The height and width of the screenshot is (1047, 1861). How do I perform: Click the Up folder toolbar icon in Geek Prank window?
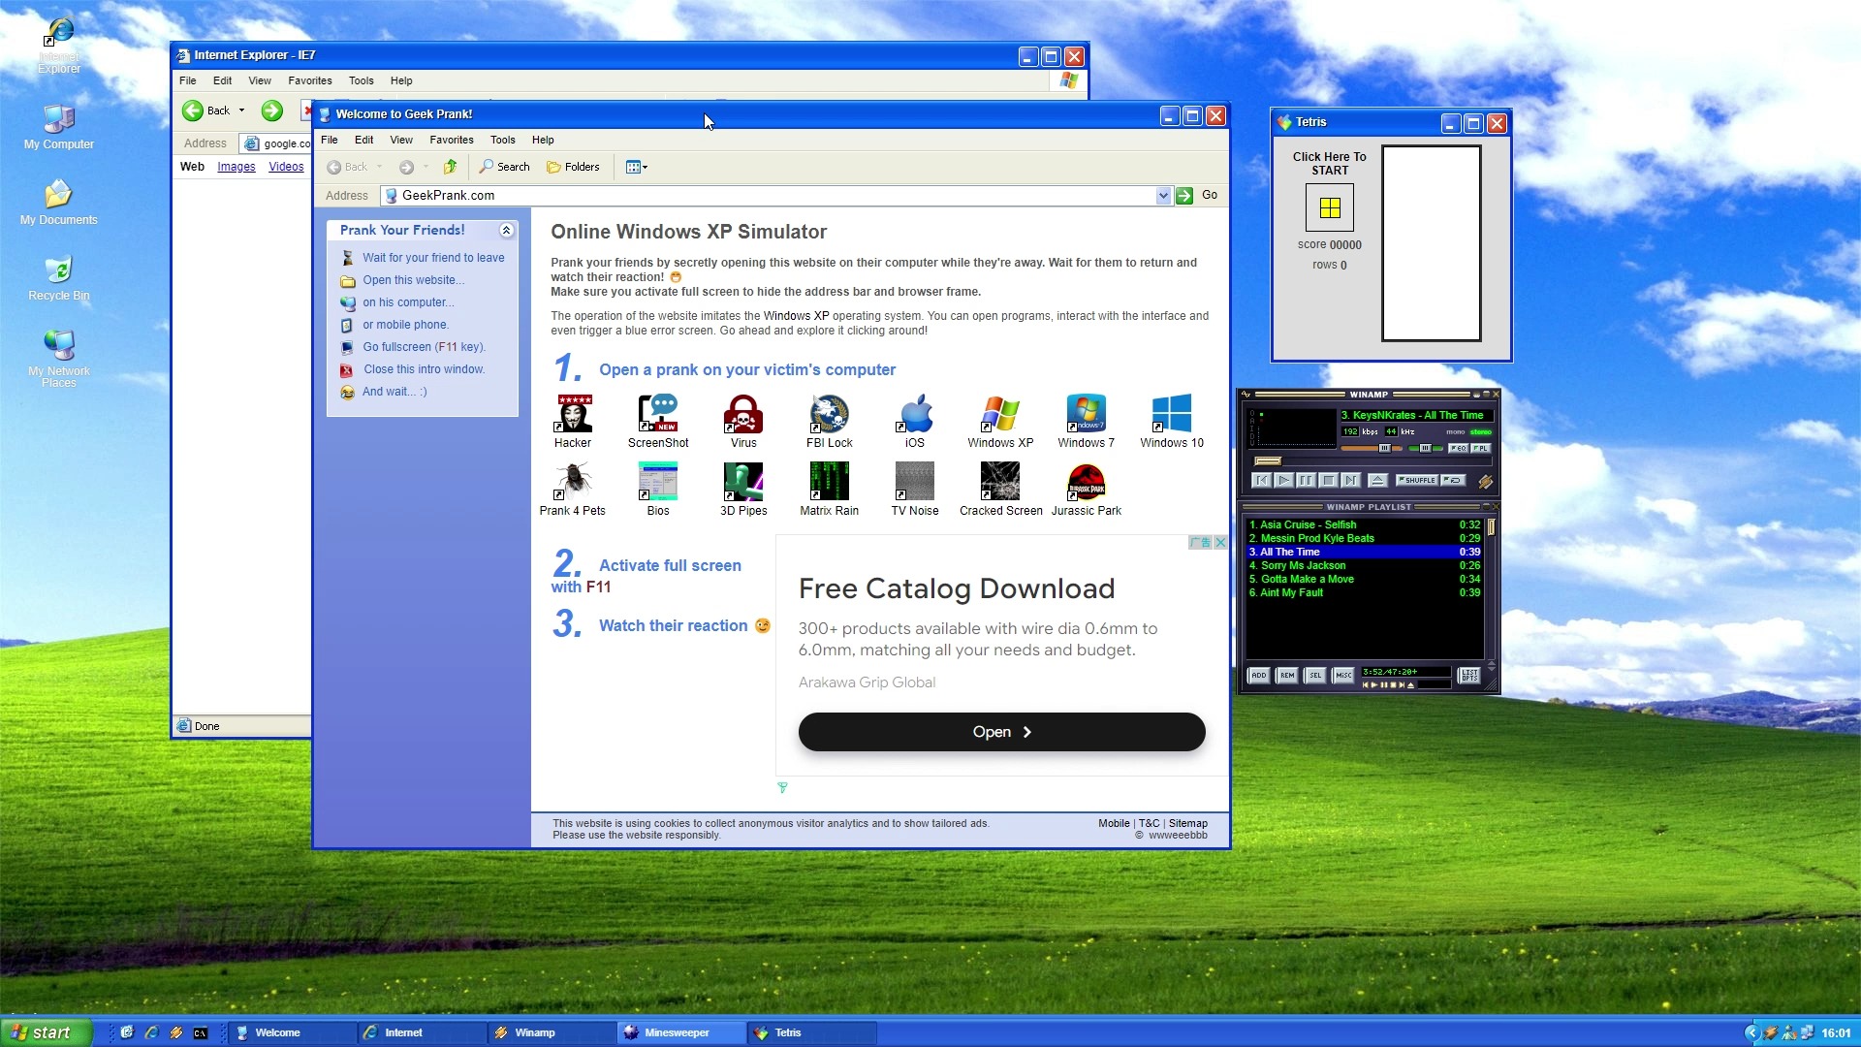[450, 167]
